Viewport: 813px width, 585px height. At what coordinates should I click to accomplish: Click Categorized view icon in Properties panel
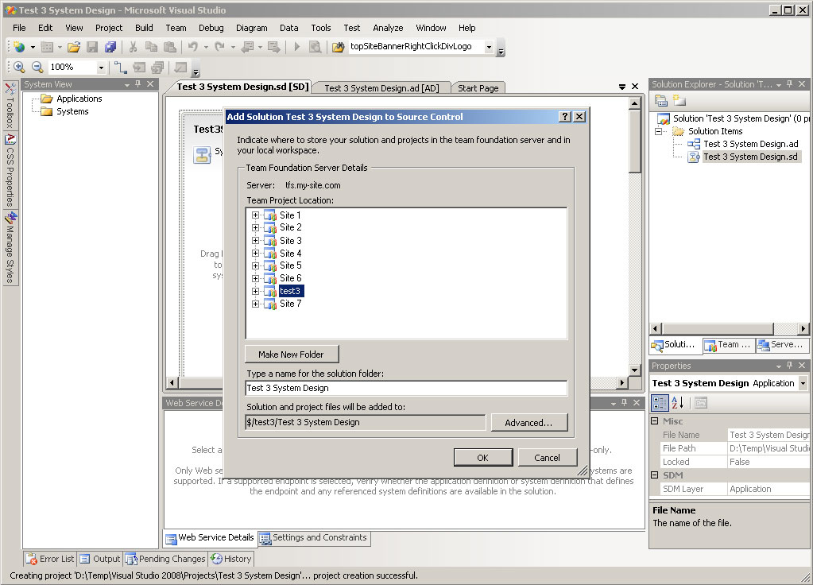[660, 403]
